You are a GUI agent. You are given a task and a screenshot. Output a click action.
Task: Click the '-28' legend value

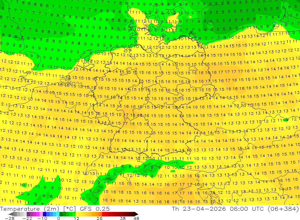(10, 218)
